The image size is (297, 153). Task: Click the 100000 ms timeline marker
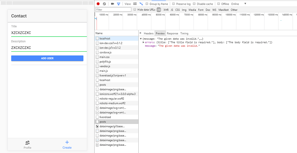click(x=231, y=15)
